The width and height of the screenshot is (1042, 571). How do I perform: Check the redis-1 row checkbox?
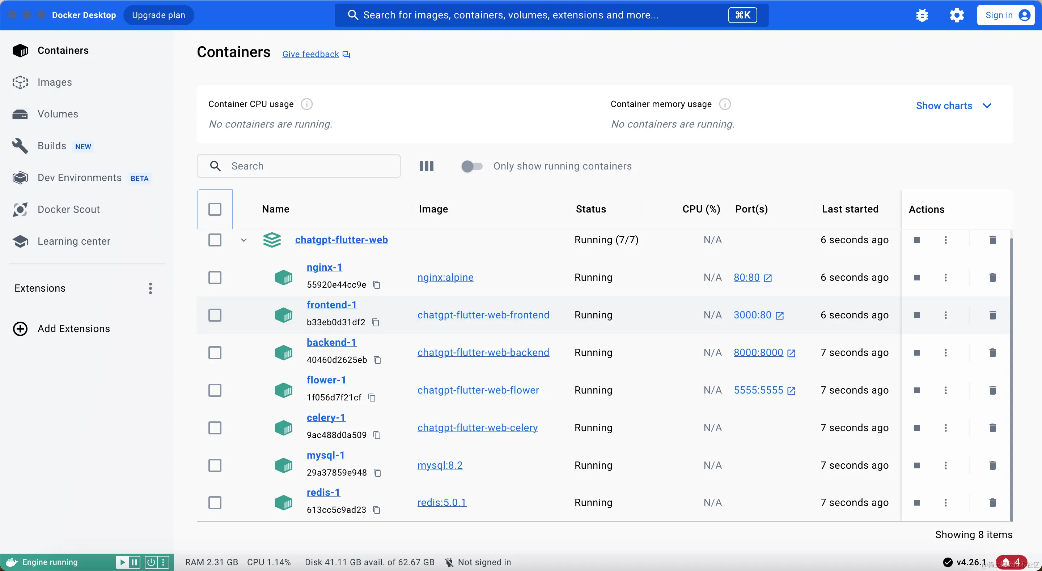point(215,503)
